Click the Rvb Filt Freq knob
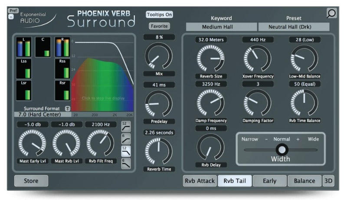Image resolution: width=347 pixels, height=200 pixels. point(101,143)
